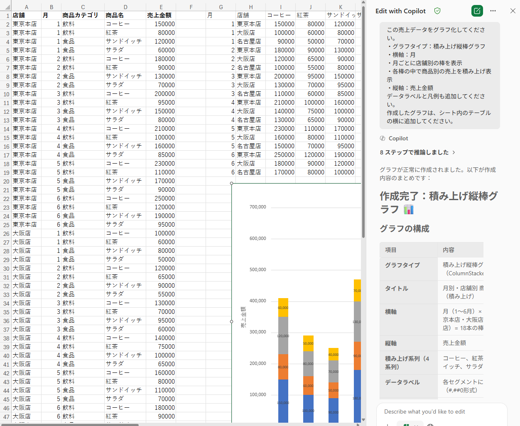Click the blue コーヒー segment of first bar
This screenshot has height=426, width=520.
[283, 401]
